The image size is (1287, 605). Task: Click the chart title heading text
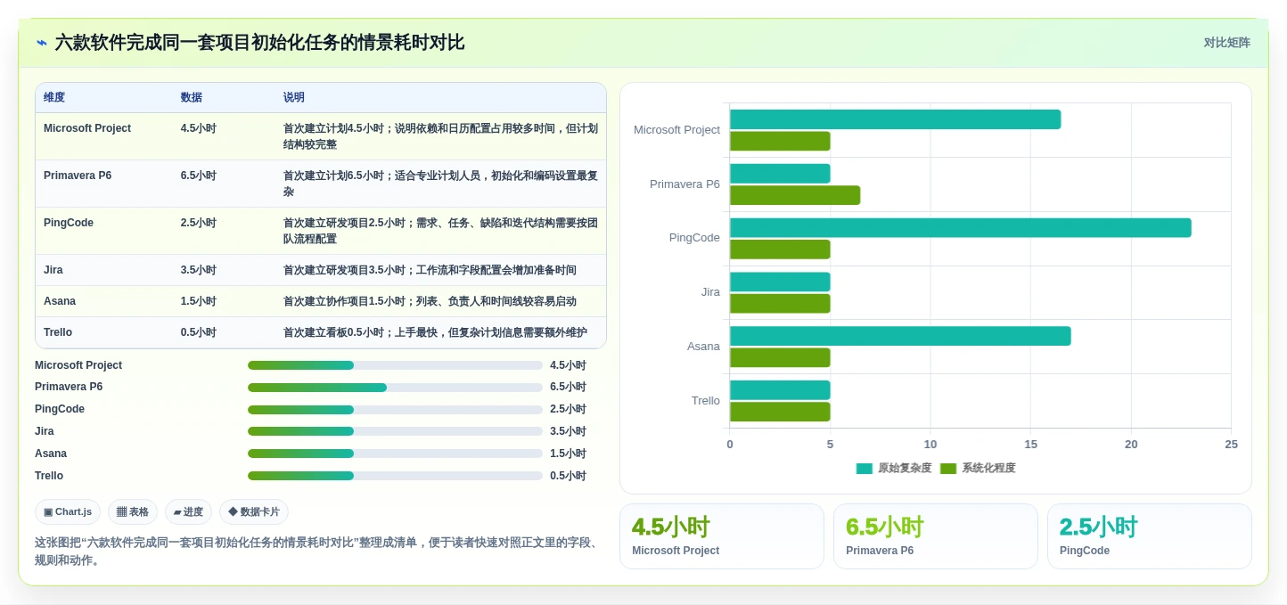click(259, 43)
